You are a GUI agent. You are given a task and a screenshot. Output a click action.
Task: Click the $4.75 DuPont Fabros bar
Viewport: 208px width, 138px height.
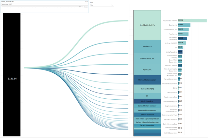click(179, 74)
